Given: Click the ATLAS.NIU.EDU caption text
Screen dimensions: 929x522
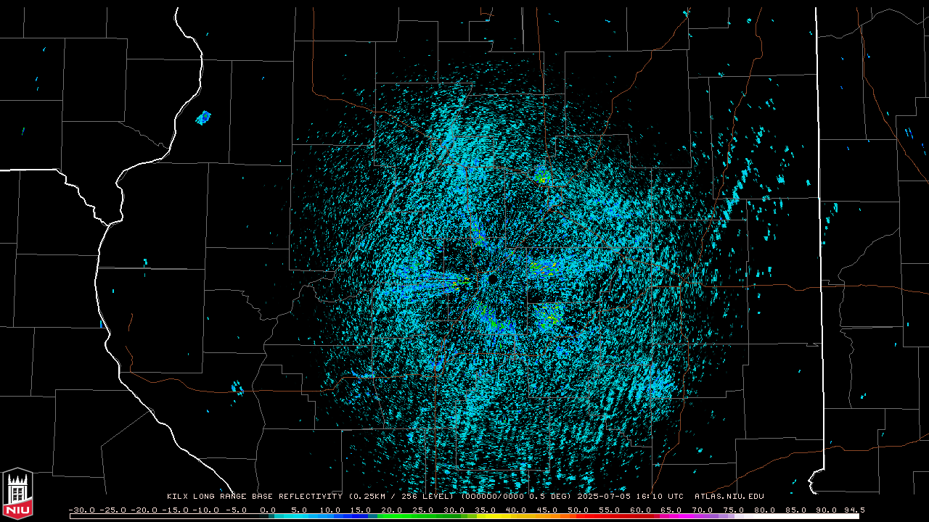Looking at the screenshot, I should click(729, 497).
